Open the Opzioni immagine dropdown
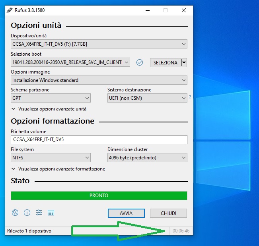 (x=99, y=80)
